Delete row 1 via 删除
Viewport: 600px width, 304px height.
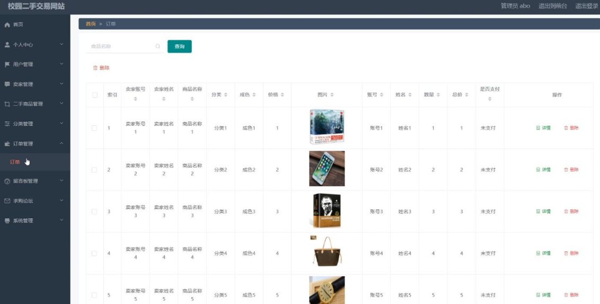[571, 128]
